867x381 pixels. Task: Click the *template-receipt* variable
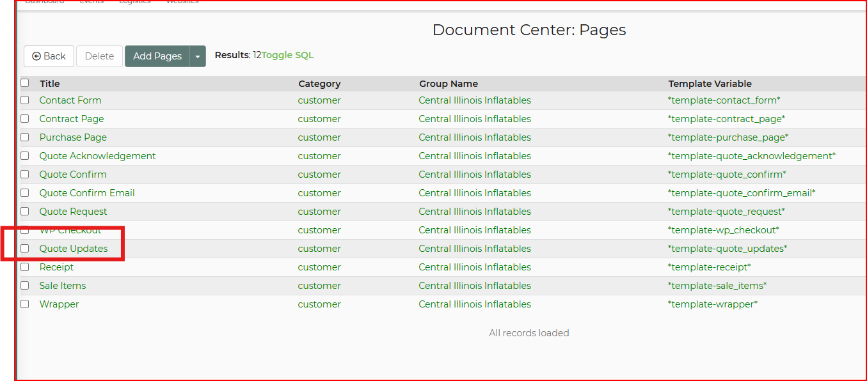(710, 267)
